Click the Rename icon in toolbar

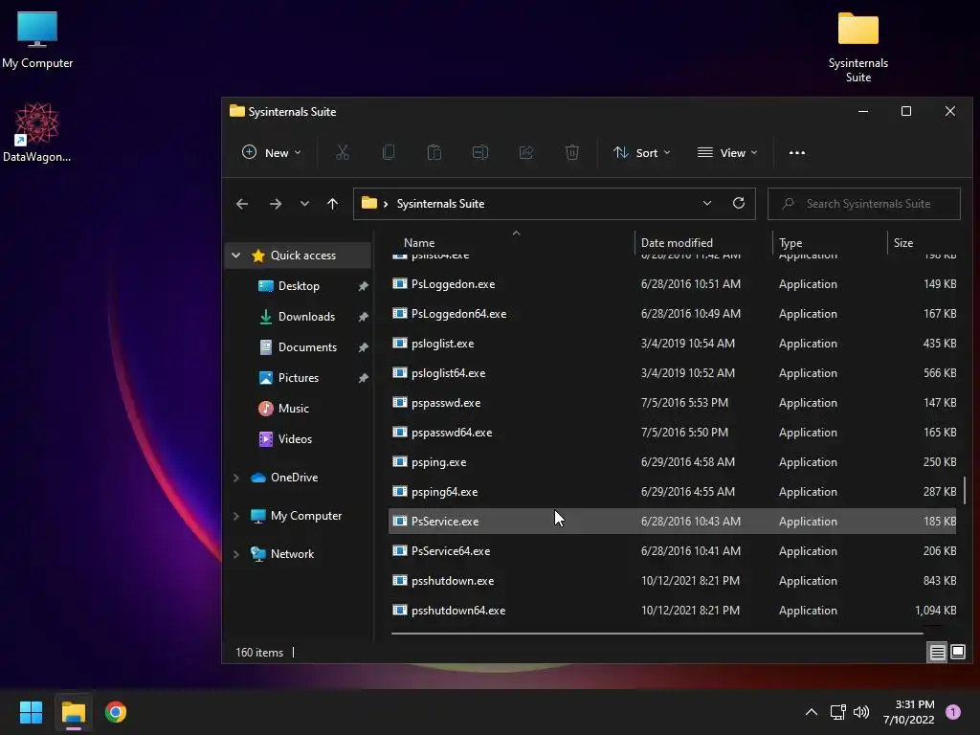click(x=480, y=152)
